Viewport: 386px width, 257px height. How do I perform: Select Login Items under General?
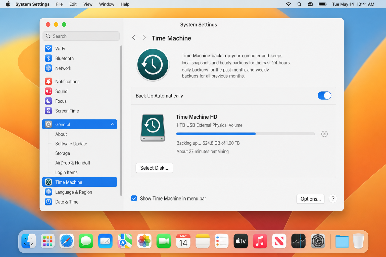click(66, 172)
